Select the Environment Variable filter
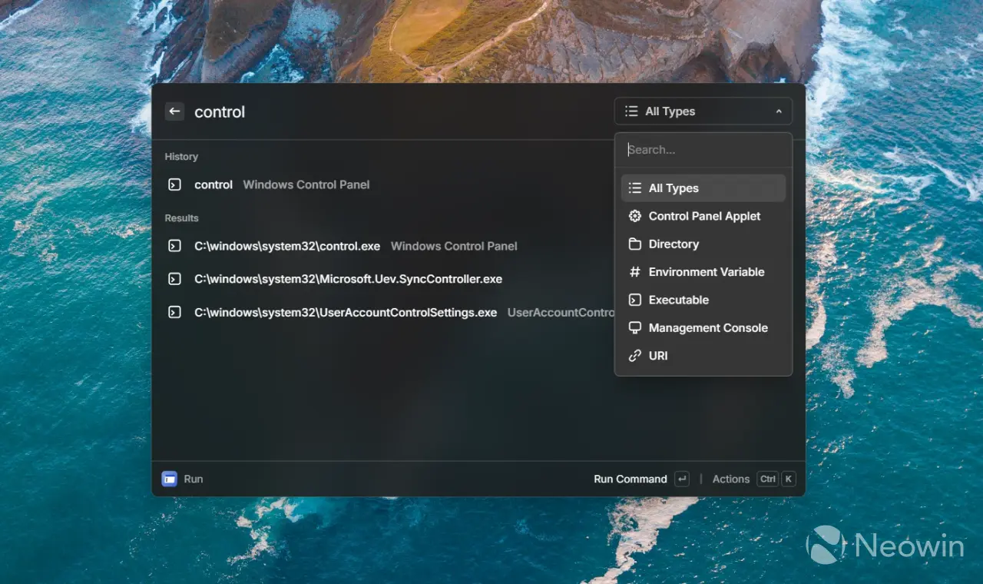983x584 pixels. [703, 272]
